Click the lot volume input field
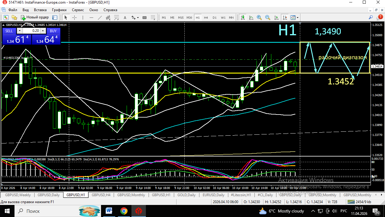The image size is (385, 217). coord(32,31)
